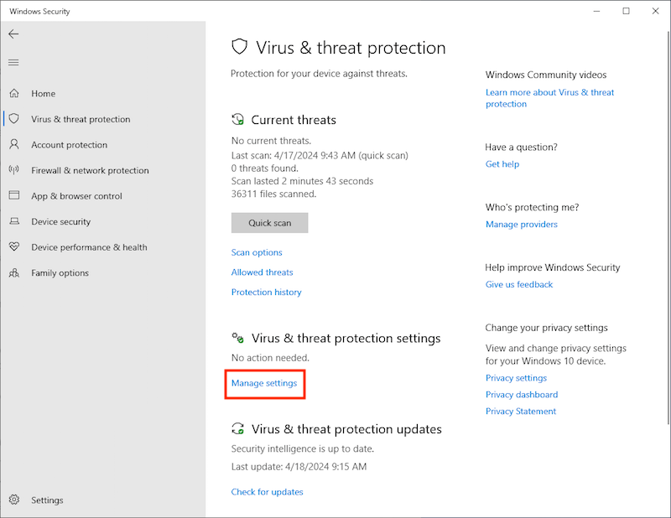
Task: View Allowed threats
Action: [x=262, y=272]
